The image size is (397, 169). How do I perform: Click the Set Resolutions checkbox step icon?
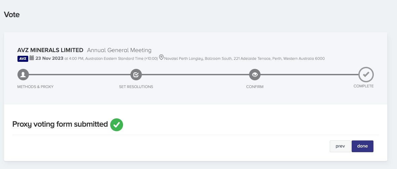tap(136, 75)
